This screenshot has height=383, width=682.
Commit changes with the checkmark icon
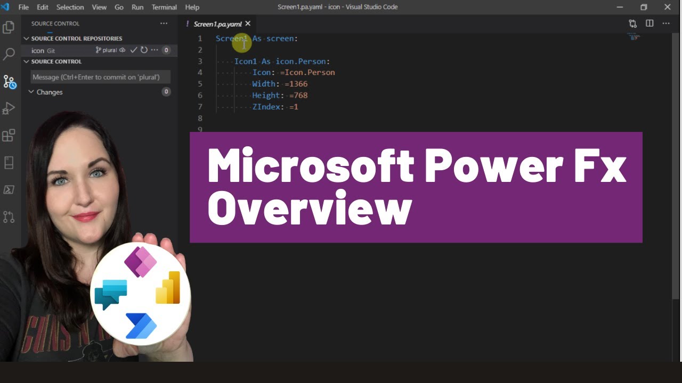(133, 50)
